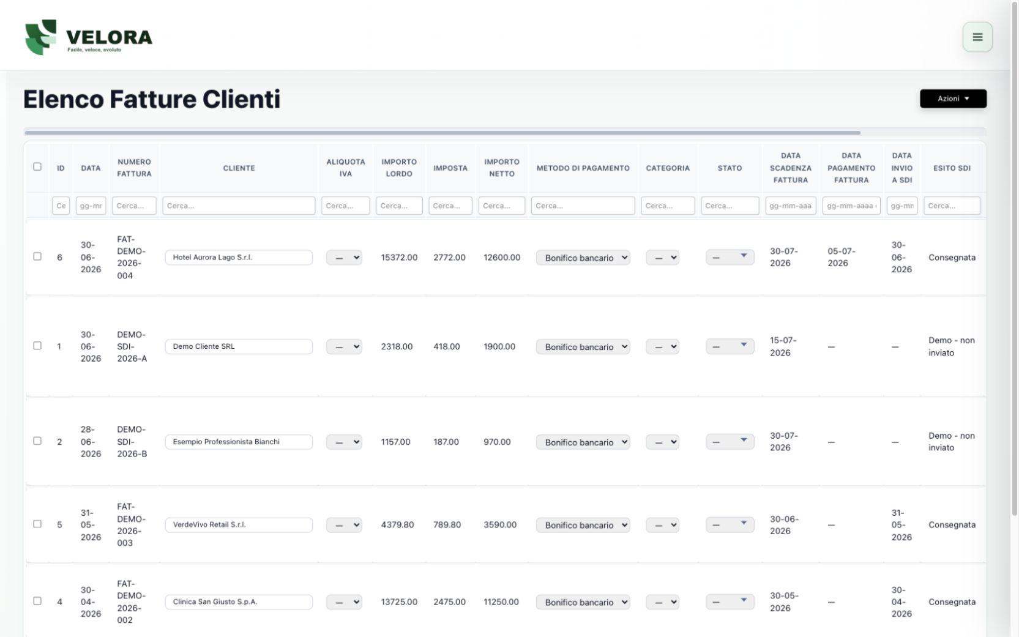Click the Velora logo
The height and width of the screenshot is (637, 1019).
click(88, 37)
